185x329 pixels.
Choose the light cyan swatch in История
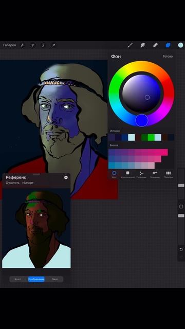tap(132, 137)
